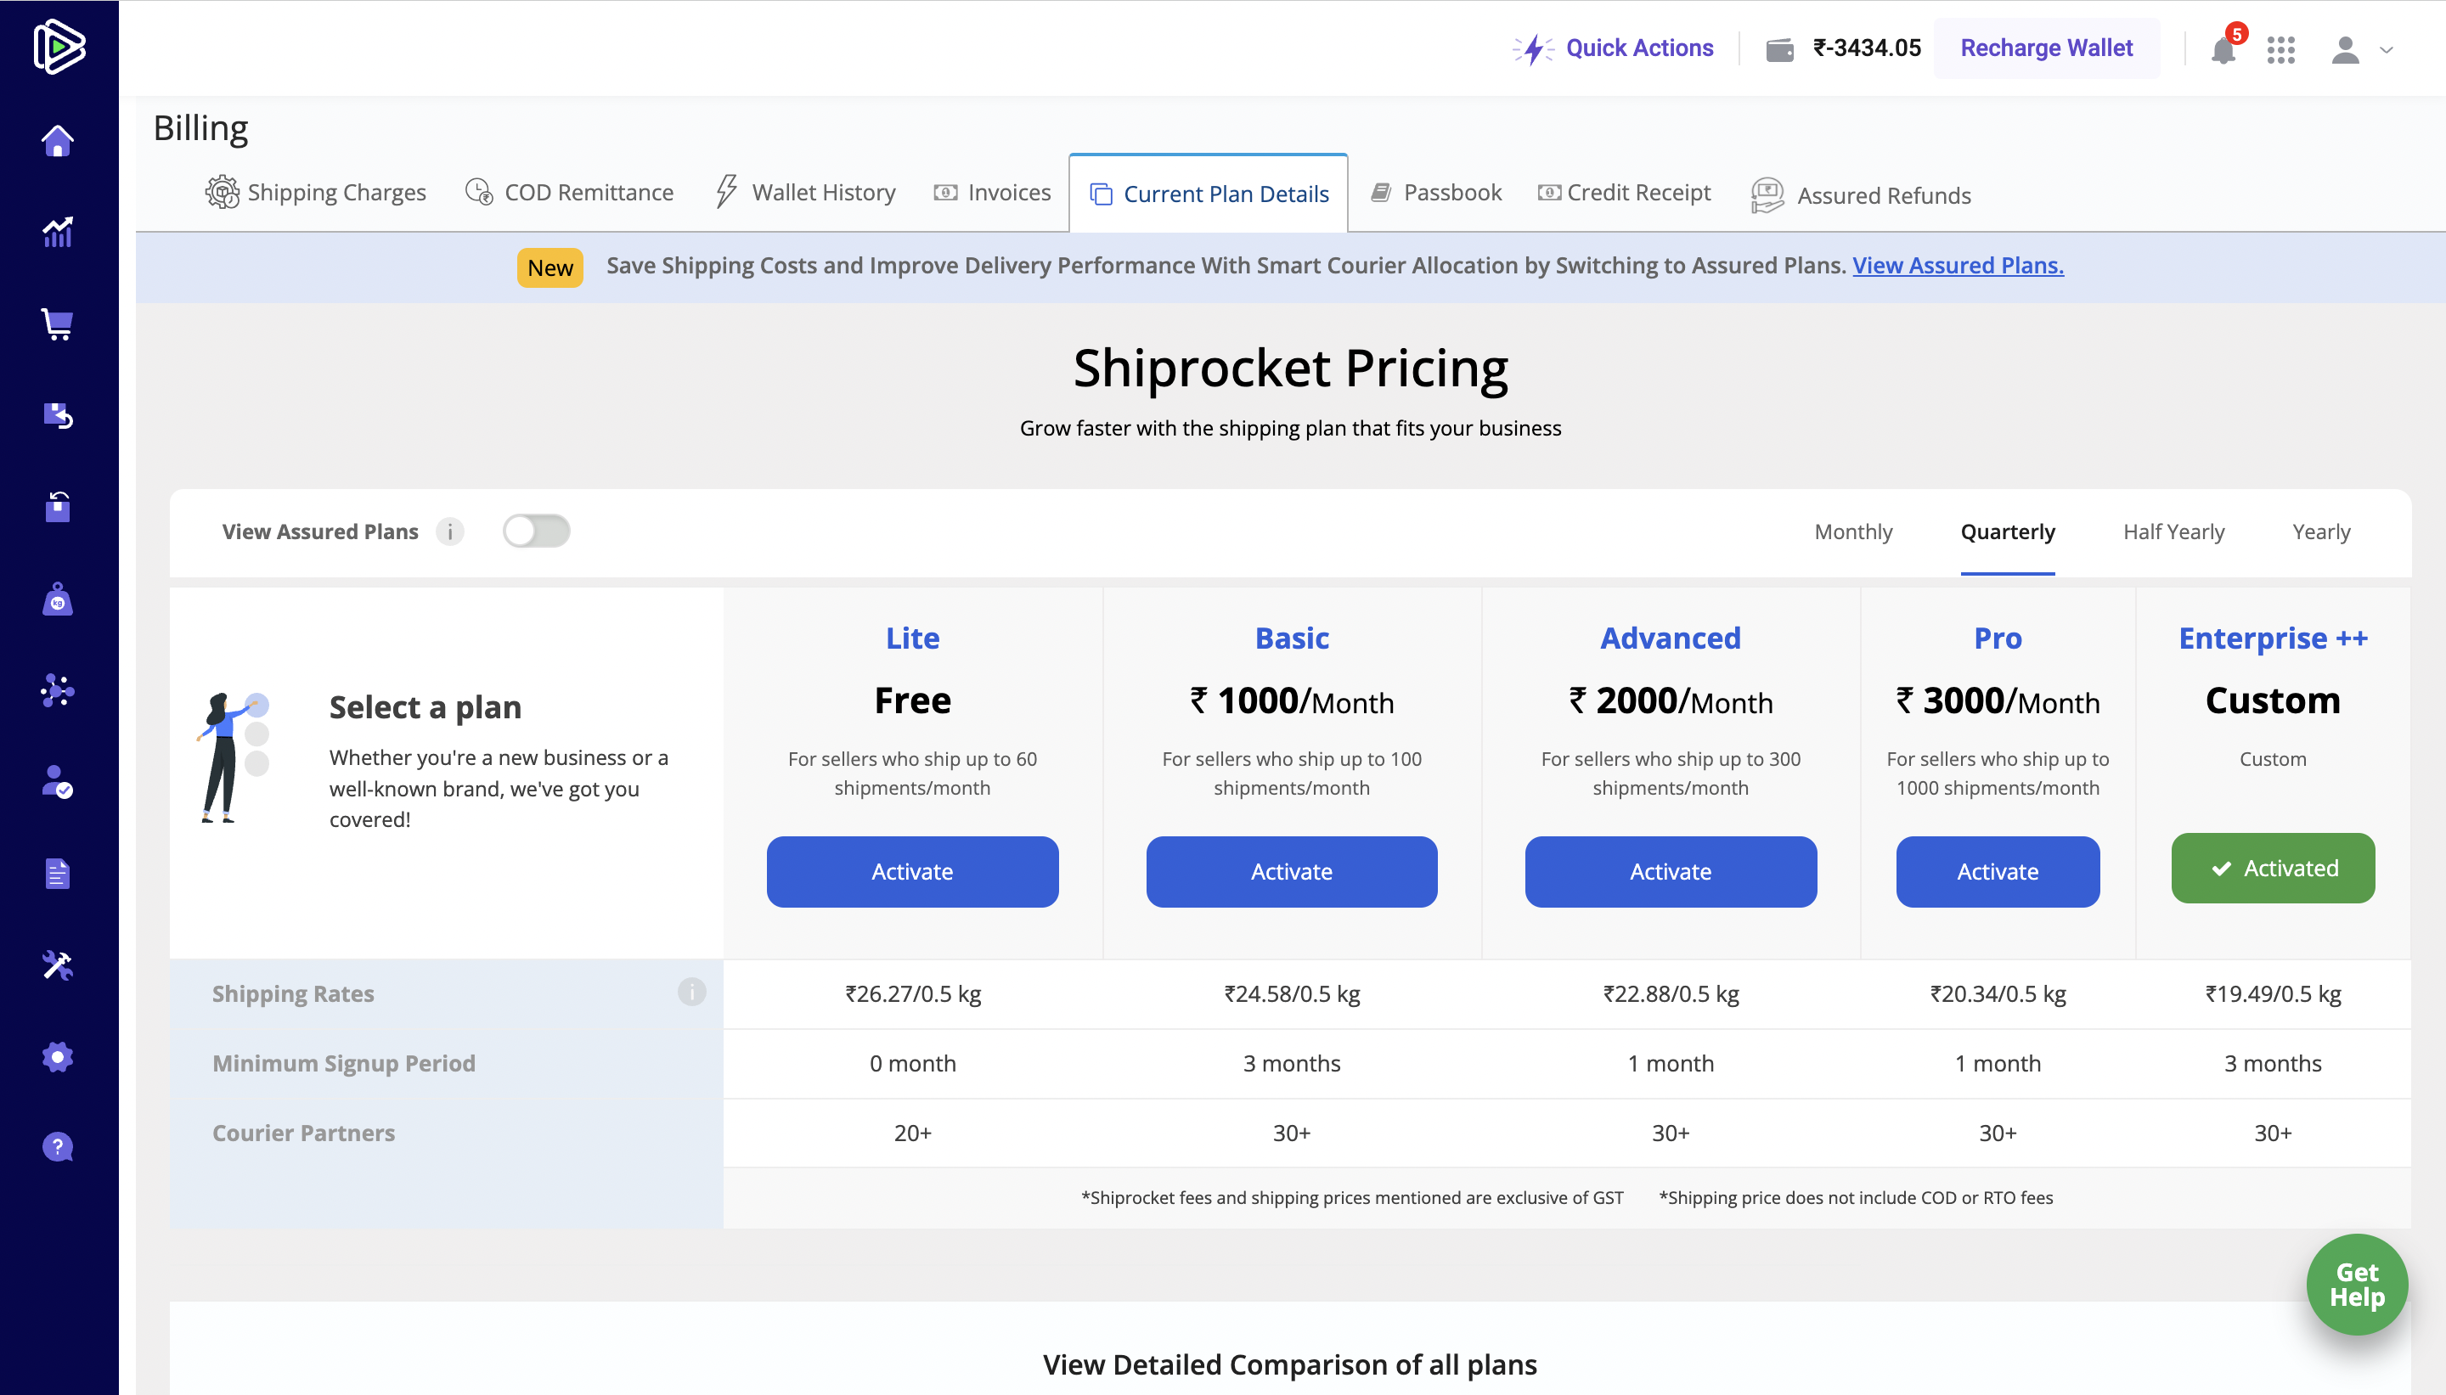Click Enterprise shipping rate ₹19.49/0.5 kg
Viewport: 2446px width, 1395px height.
[2273, 993]
